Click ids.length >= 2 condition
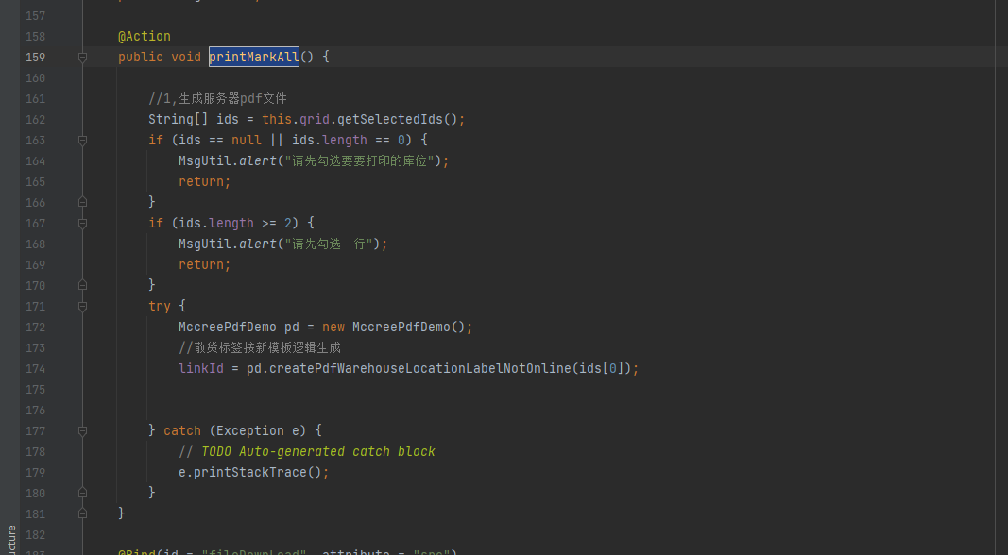This screenshot has width=1008, height=555. pyautogui.click(x=235, y=224)
